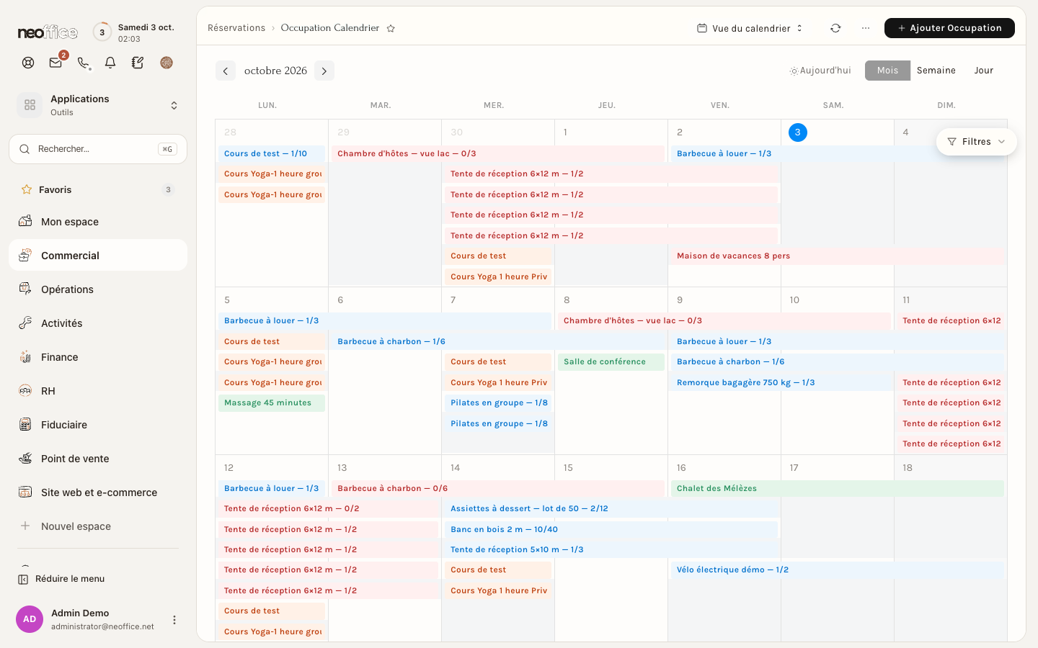
Task: Refresh the calendar with the reload icon
Action: [835, 28]
